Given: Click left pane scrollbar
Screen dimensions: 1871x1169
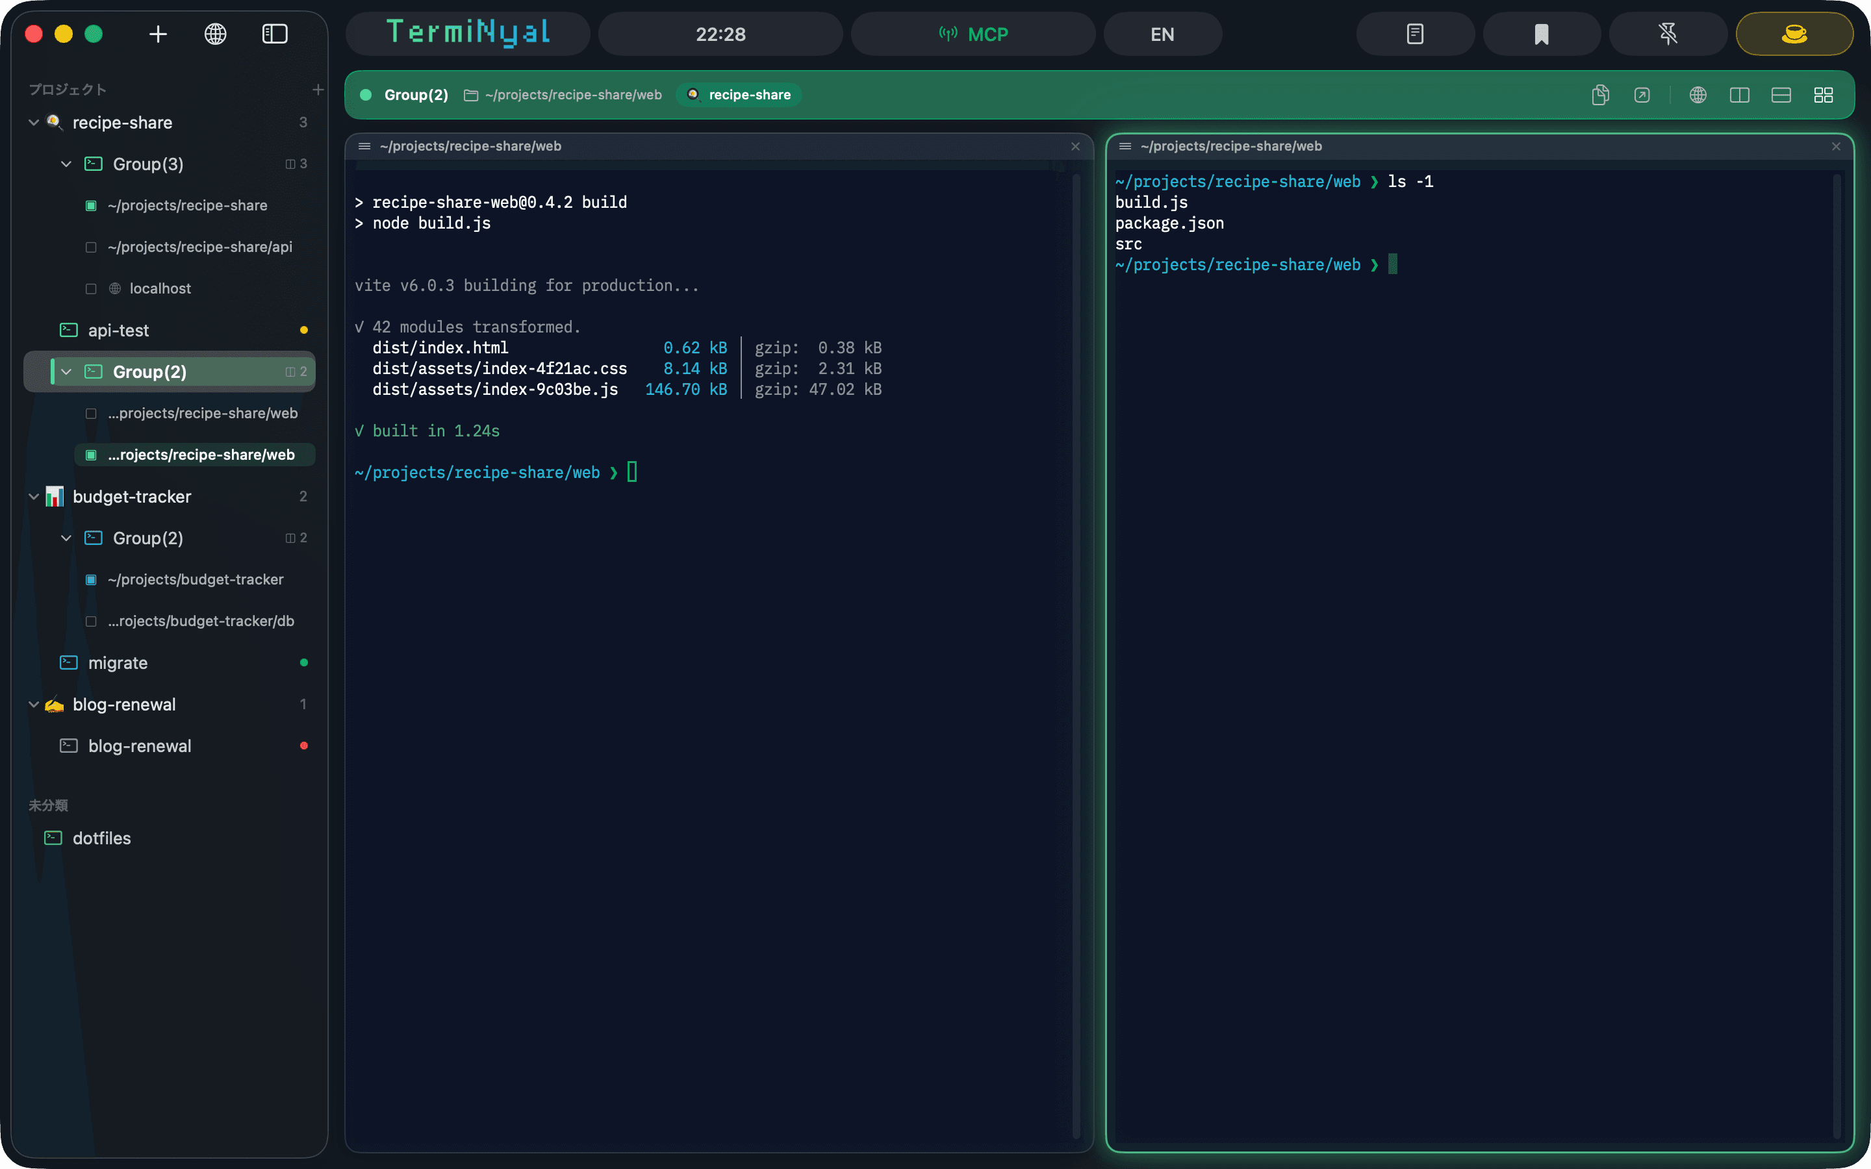Looking at the screenshot, I should pos(1076,656).
